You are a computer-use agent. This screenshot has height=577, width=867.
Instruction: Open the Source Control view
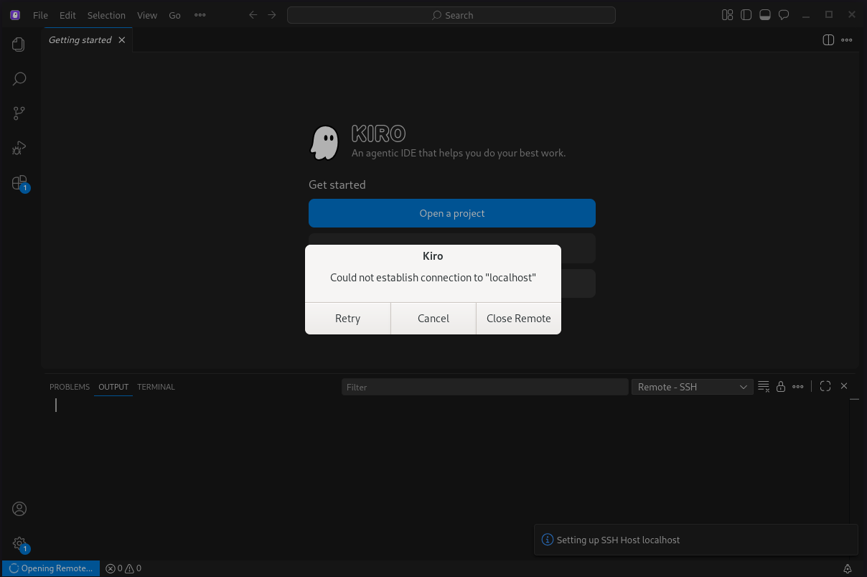click(x=19, y=113)
